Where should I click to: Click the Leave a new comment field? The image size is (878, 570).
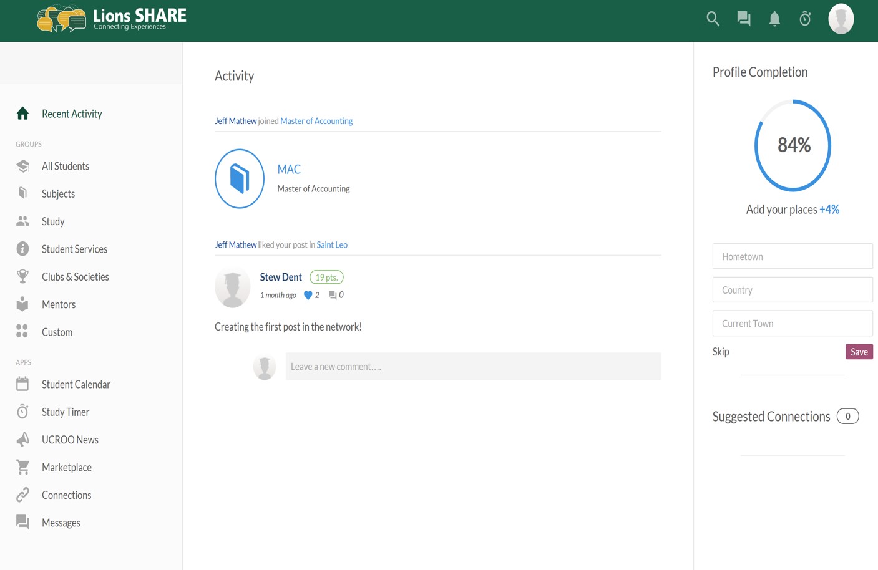point(472,367)
